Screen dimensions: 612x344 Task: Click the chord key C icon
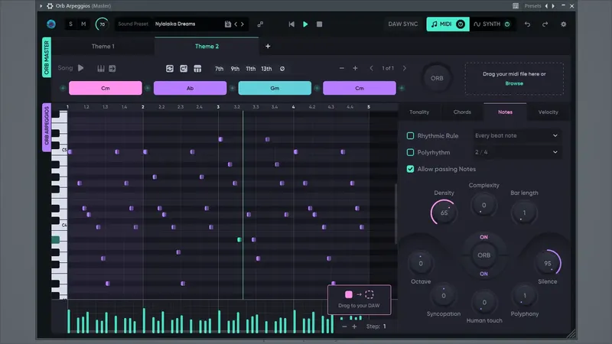click(184, 69)
